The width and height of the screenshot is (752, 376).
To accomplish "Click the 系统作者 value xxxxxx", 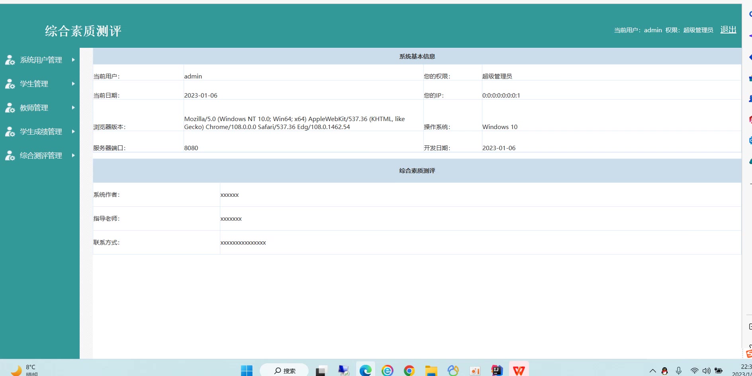I will 229,195.
